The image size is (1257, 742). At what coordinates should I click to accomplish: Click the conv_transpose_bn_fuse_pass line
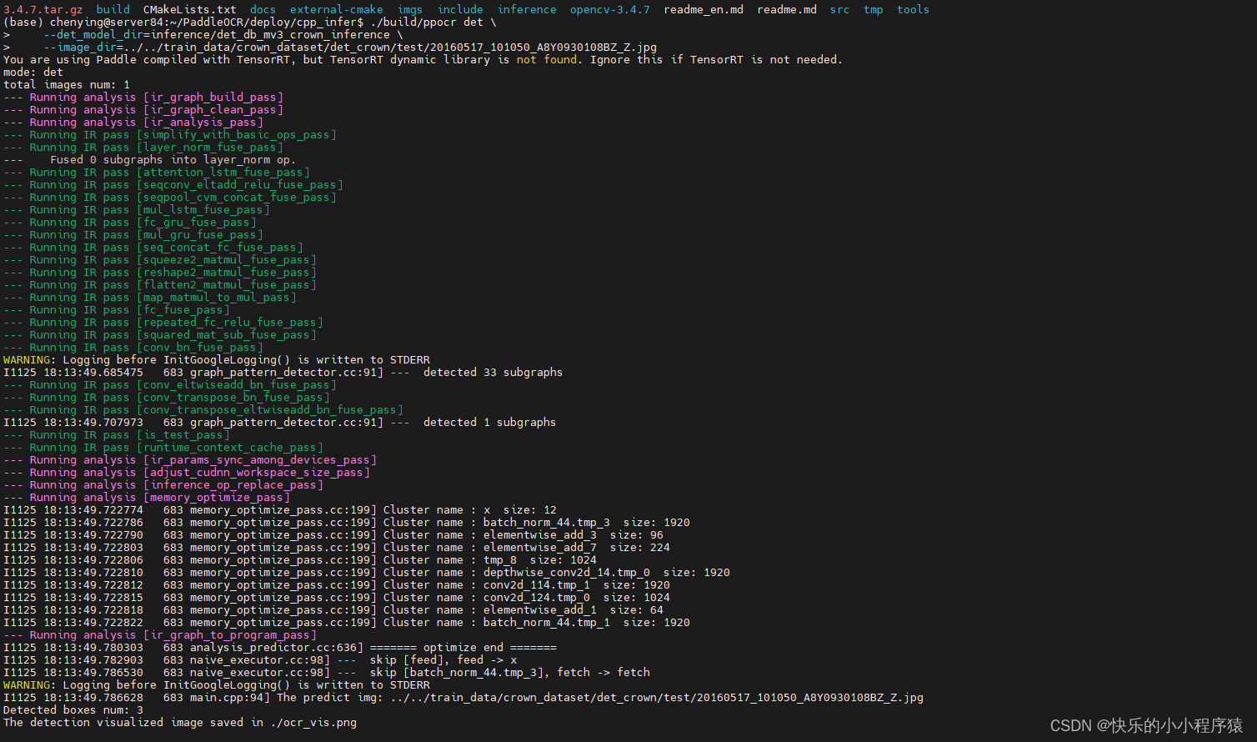pos(167,398)
